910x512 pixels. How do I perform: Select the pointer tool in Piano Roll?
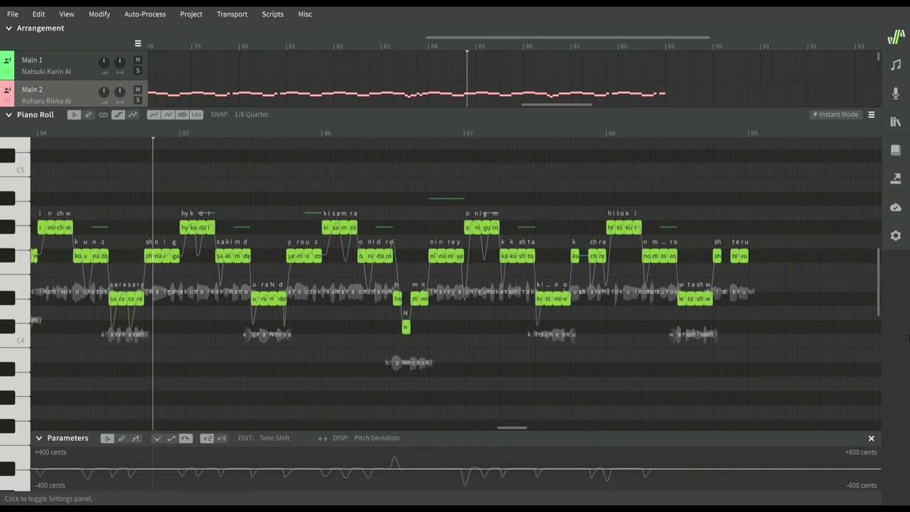(74, 114)
